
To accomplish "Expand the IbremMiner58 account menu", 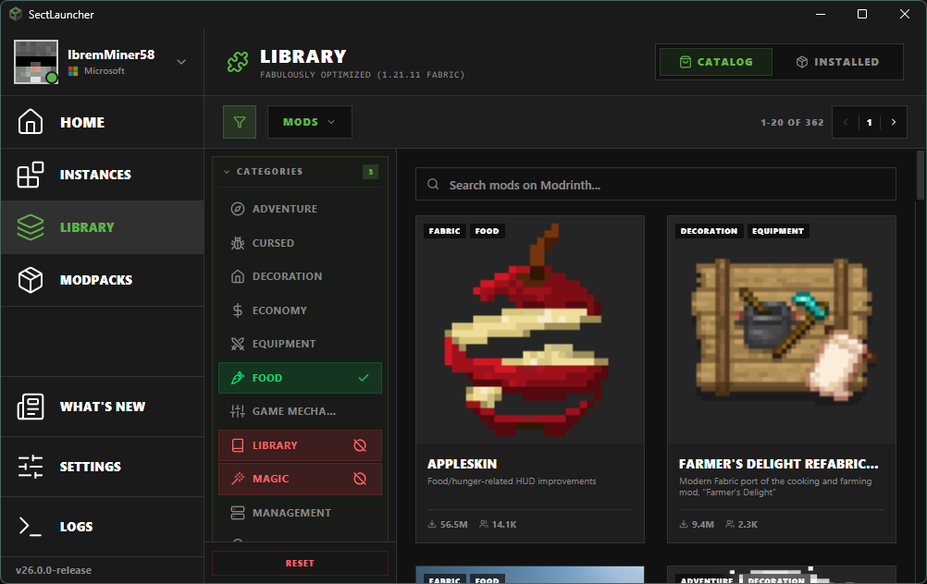I will pyautogui.click(x=181, y=62).
